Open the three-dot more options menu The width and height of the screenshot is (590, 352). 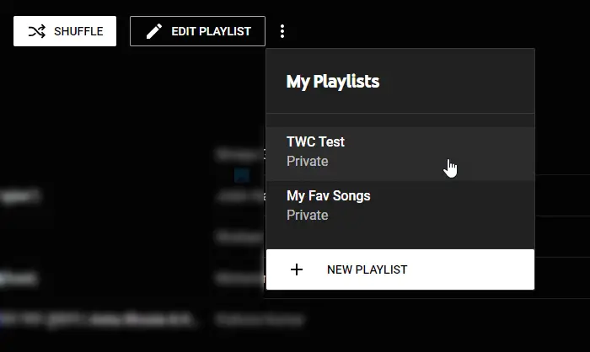(x=282, y=31)
